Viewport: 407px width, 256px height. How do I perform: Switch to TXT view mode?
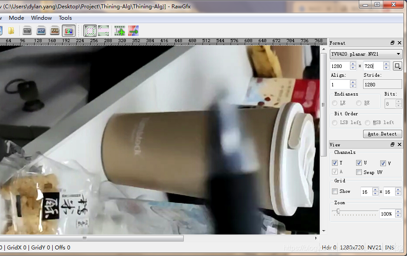point(27,31)
